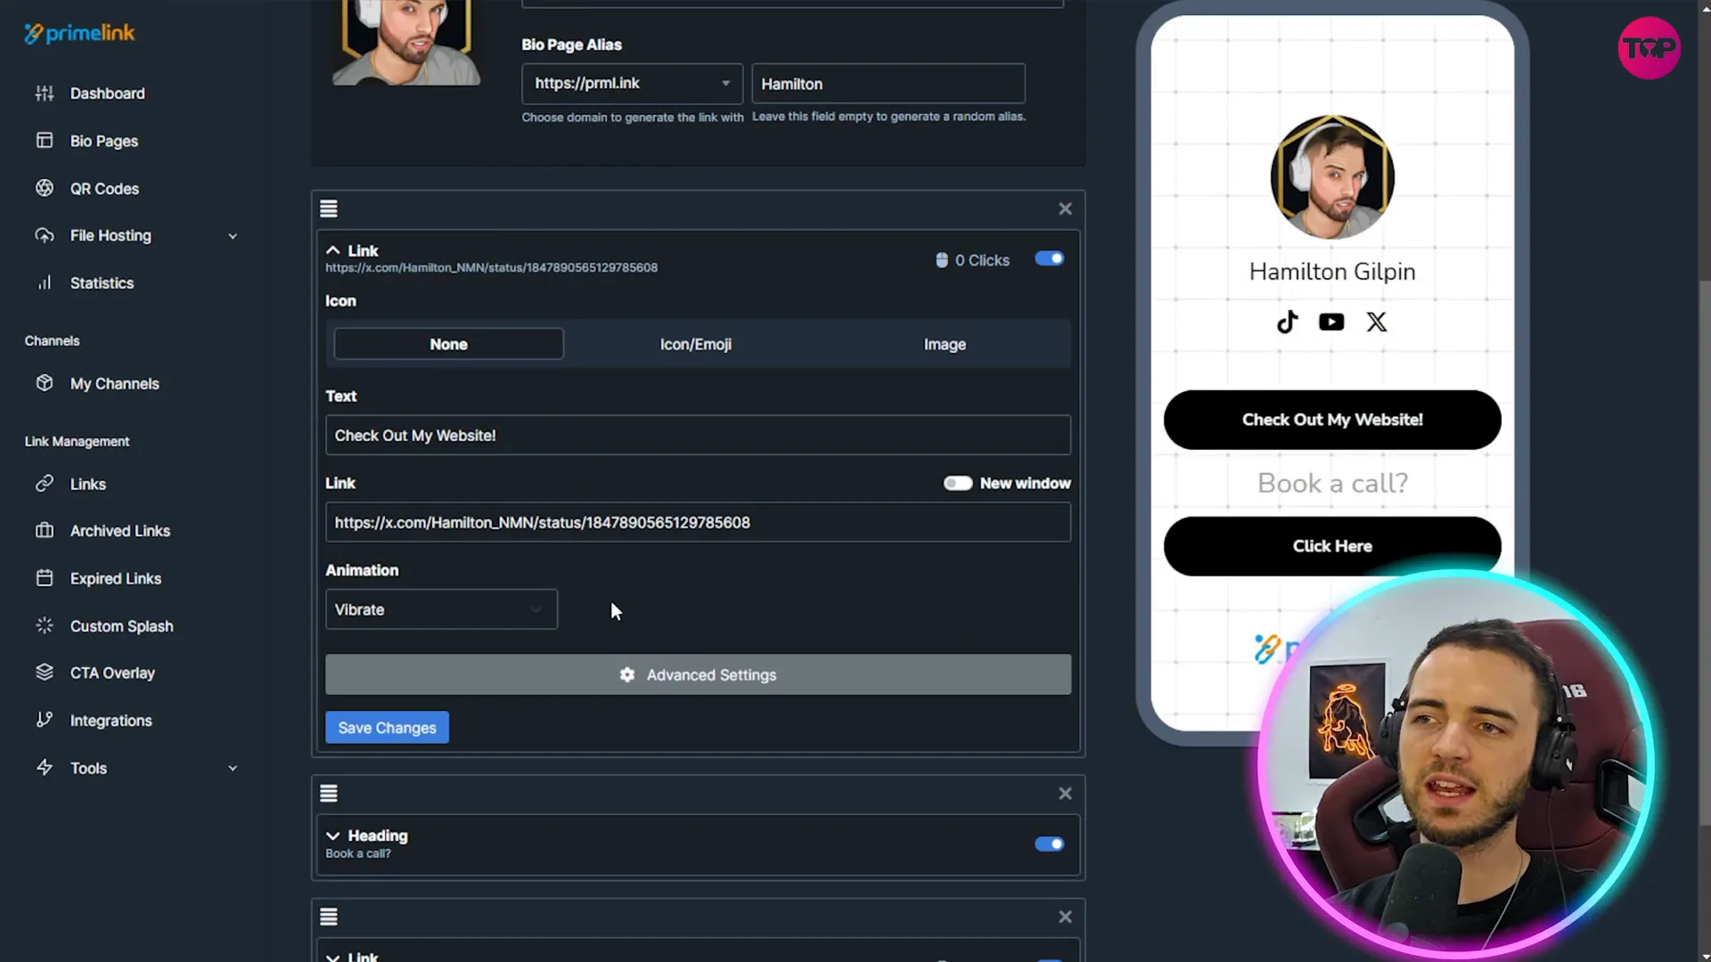Click the YouTube icon in preview
Viewport: 1711px width, 962px height.
[x=1331, y=322]
